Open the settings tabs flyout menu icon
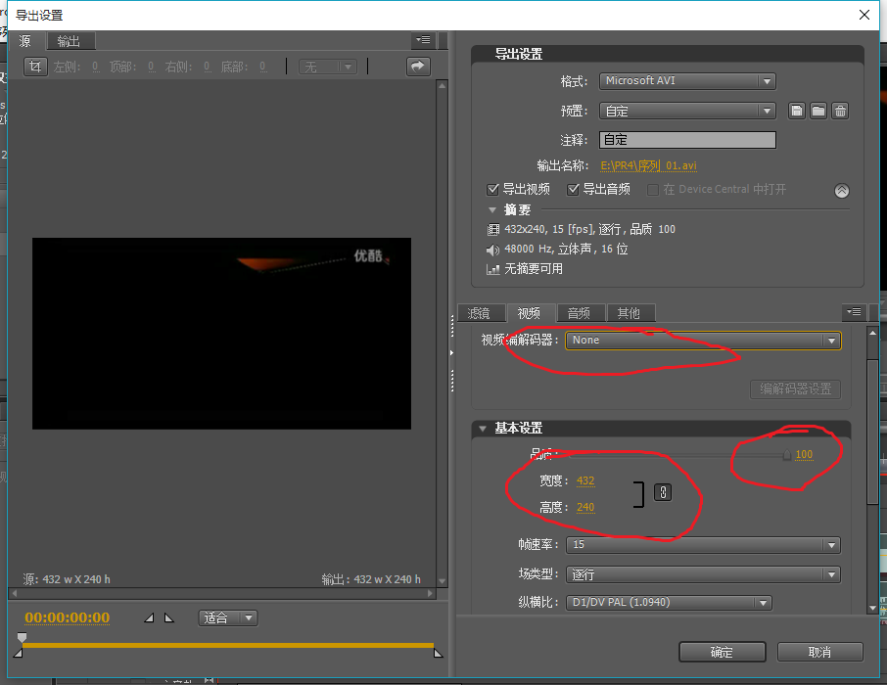887x685 pixels. pyautogui.click(x=854, y=312)
